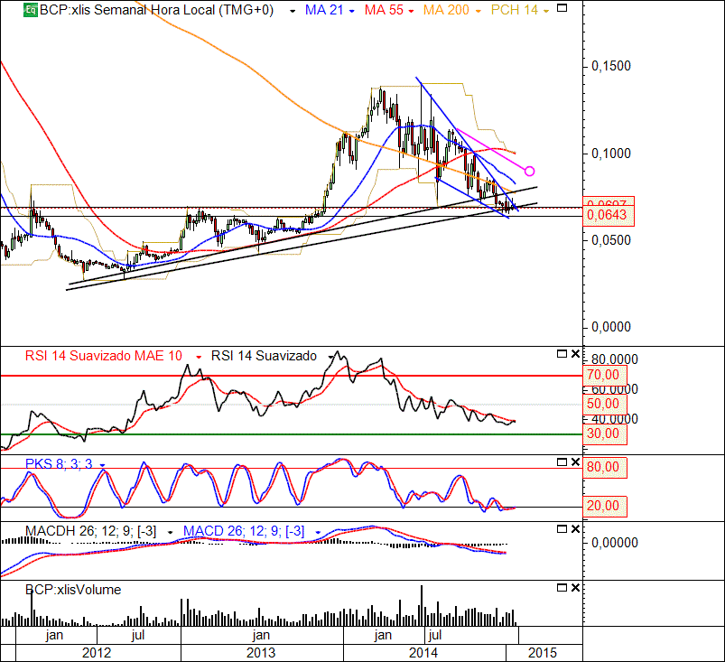Select the RSI 14 Suavizado MAE 10 label
This screenshot has width=725, height=662.
[104, 356]
